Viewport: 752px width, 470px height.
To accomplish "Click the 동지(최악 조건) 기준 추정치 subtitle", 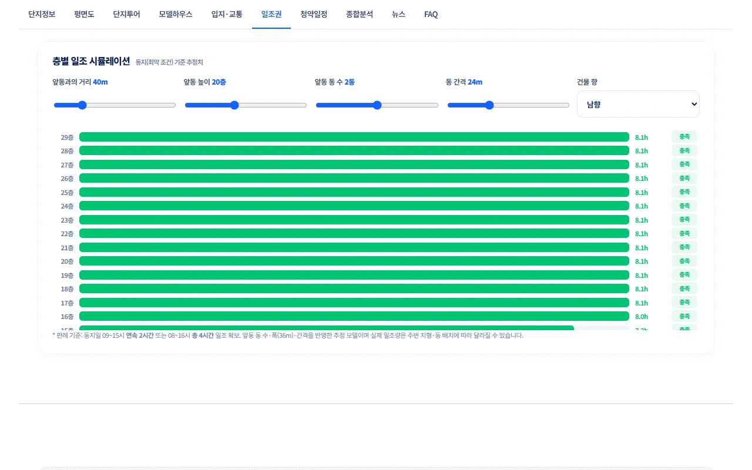I will click(169, 62).
